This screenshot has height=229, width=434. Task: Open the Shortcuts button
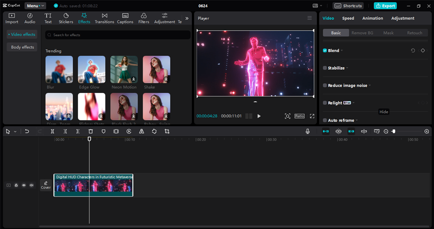click(x=348, y=5)
